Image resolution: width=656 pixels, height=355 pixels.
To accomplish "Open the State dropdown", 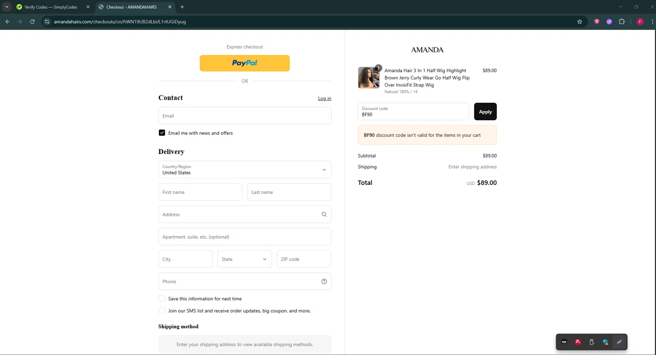I will [245, 259].
